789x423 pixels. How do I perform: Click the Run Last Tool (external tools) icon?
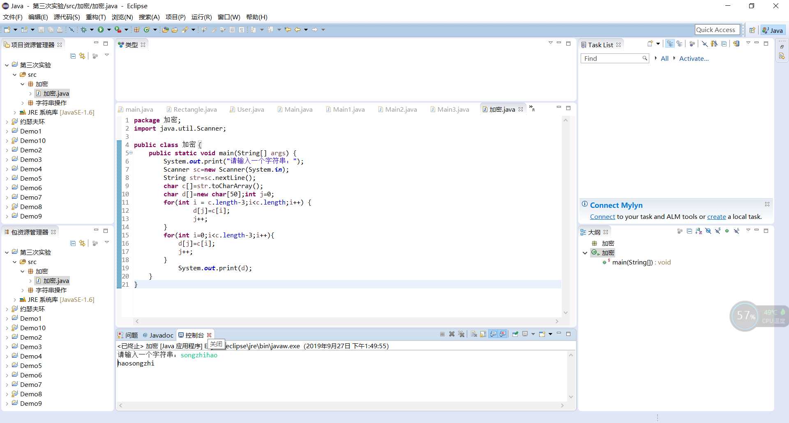point(118,30)
